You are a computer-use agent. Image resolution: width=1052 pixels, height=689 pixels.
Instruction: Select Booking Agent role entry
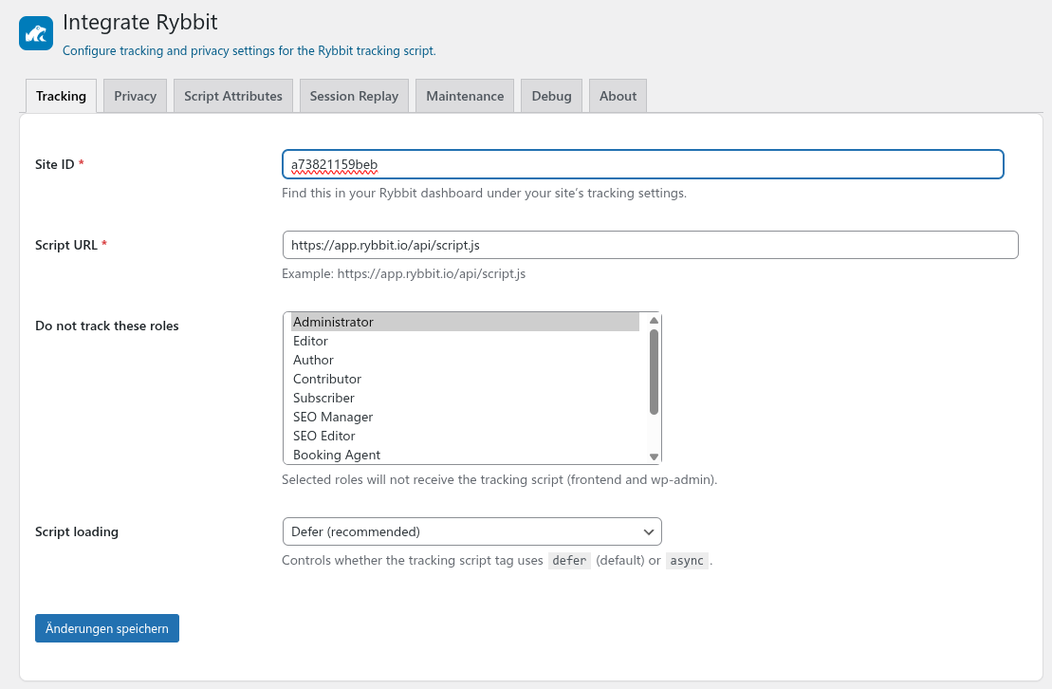(465, 455)
